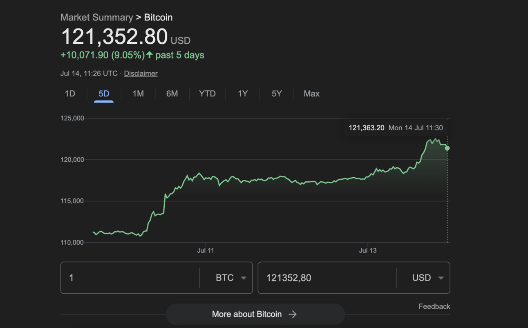528x328 pixels.
Task: Click the Jul 13 axis label
Action: point(368,250)
